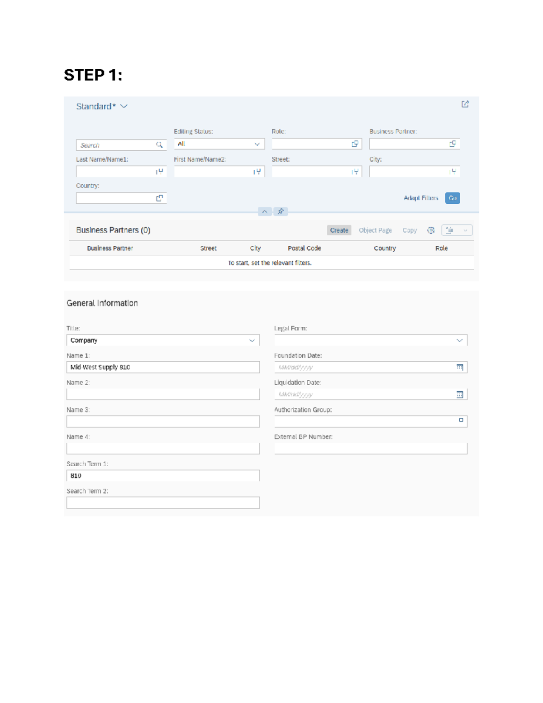Pin the filter bar

281,211
